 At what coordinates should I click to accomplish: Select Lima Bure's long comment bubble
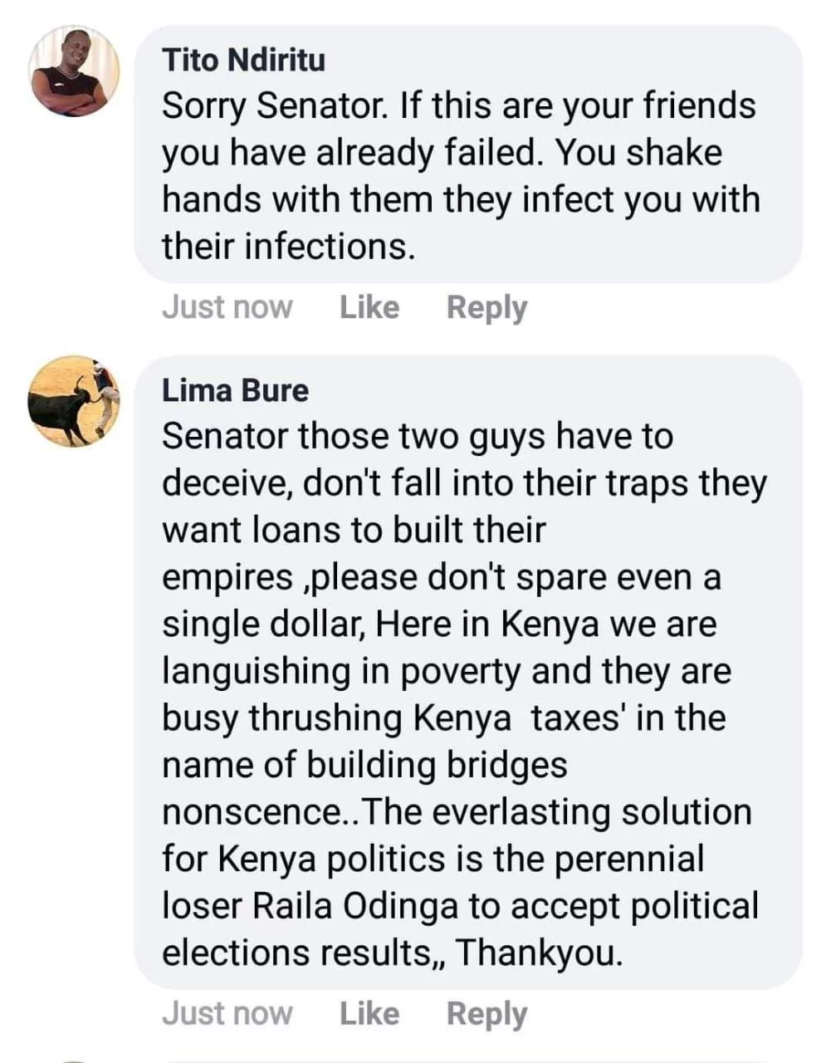[468, 673]
